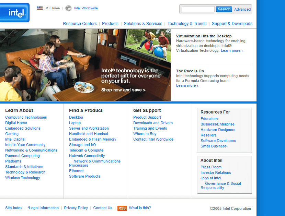Go to Contact Intel Worldwide
This screenshot has height=216, width=285.
[x=153, y=140]
